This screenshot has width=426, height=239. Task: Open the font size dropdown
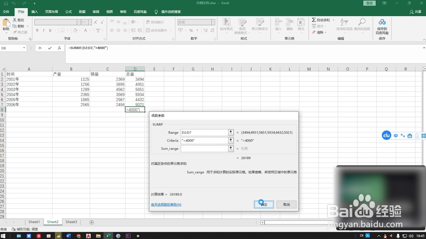pos(90,22)
